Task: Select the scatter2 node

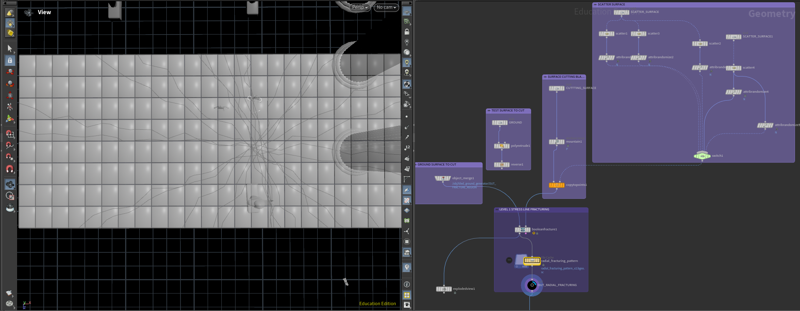Action: pos(700,44)
